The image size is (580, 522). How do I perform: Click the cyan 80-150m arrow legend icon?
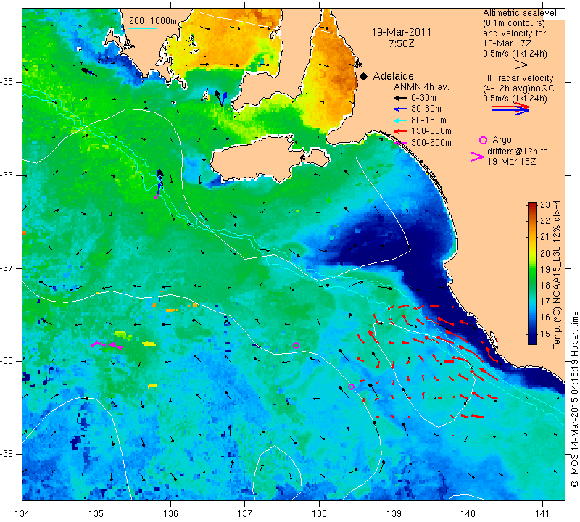pos(400,120)
